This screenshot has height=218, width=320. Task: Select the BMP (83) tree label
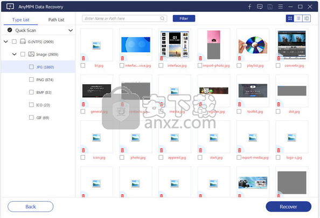click(44, 92)
